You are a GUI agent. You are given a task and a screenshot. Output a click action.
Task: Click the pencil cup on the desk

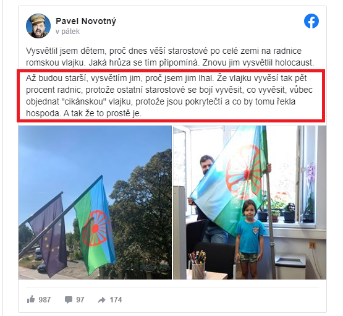click(198, 265)
